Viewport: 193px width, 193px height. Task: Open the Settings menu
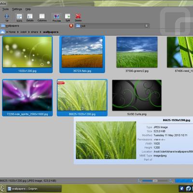pyautogui.click(x=17, y=9)
